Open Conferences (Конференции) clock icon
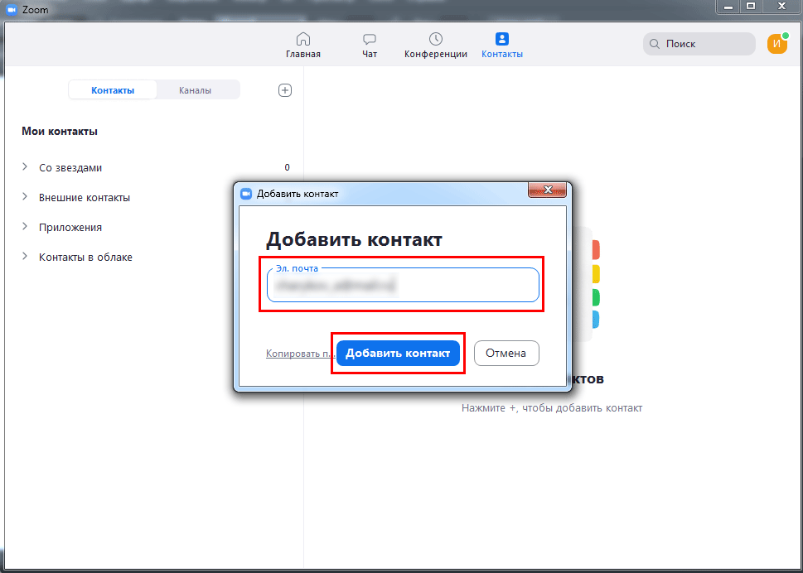 tap(435, 39)
